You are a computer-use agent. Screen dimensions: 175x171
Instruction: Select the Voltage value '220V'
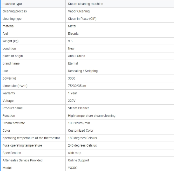click(72, 101)
